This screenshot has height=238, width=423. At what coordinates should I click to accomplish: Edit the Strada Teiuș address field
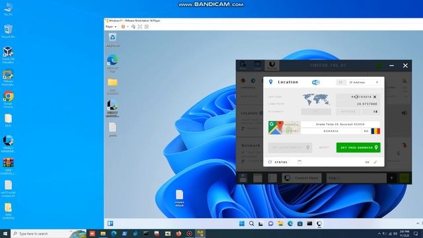tap(340, 124)
